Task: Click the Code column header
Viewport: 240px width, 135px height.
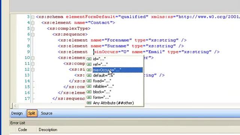Action: pyautogui.click(x=22, y=130)
